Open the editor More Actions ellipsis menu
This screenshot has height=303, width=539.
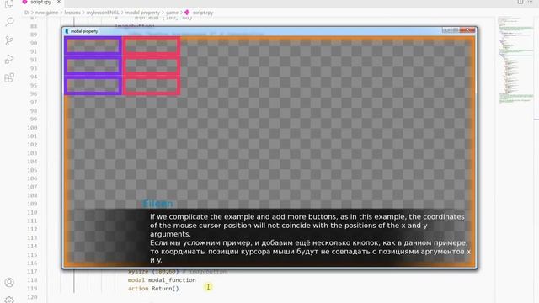pos(530,2)
